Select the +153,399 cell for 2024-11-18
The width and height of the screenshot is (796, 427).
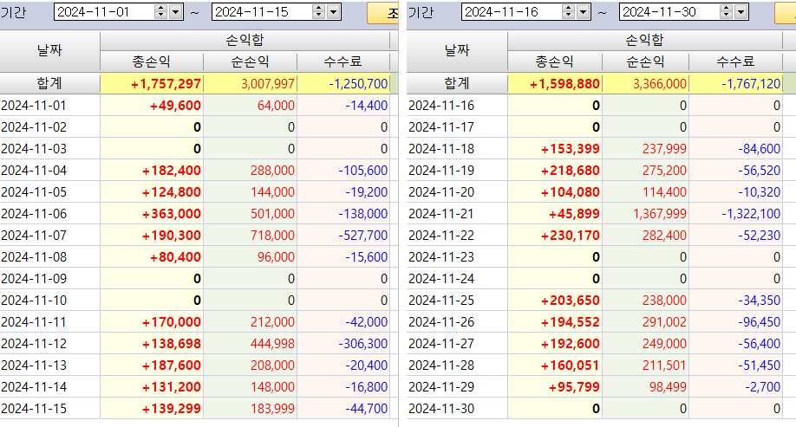(x=555, y=149)
